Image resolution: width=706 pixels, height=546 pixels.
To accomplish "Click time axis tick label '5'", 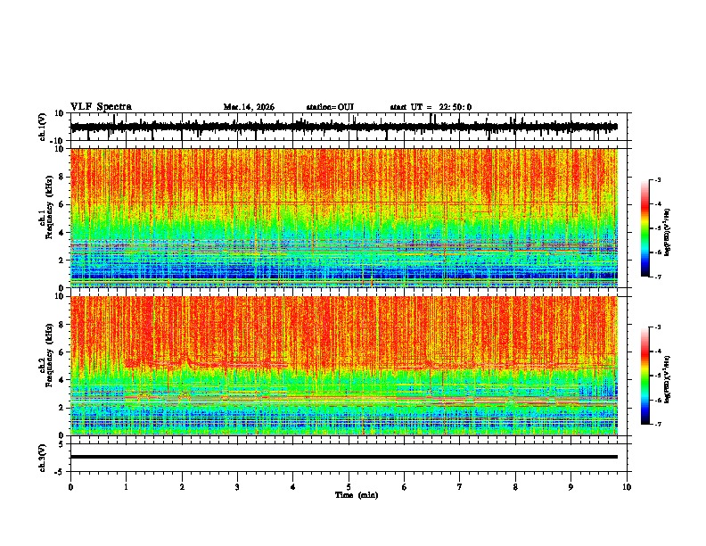I will point(349,487).
